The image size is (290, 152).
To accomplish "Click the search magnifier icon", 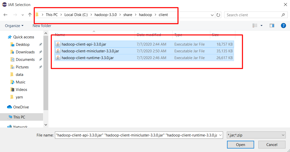I will coord(283,15).
